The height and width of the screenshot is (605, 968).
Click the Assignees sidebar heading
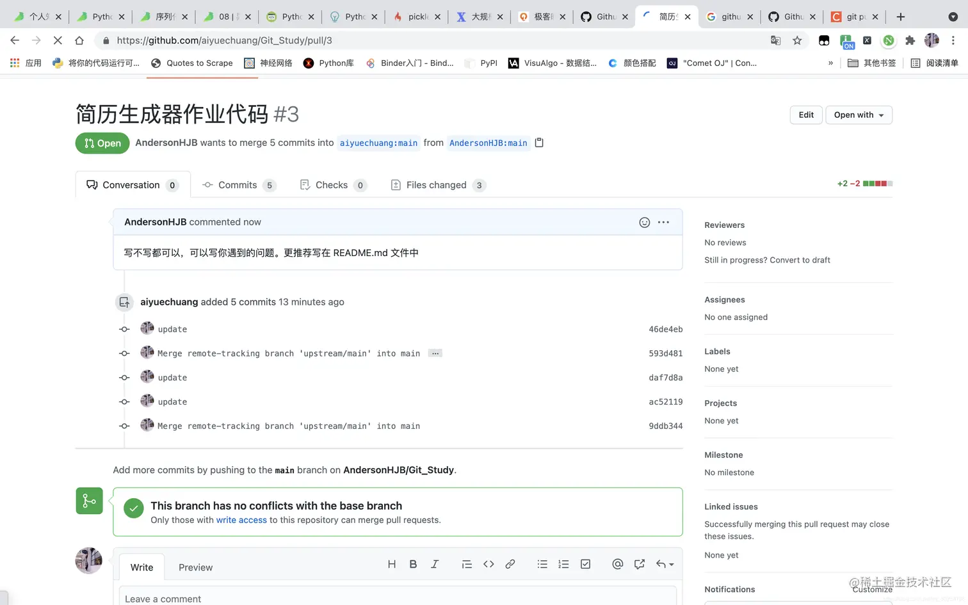point(724,300)
